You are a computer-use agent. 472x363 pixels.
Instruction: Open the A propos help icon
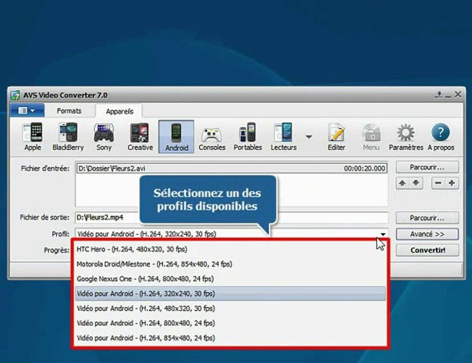(441, 137)
